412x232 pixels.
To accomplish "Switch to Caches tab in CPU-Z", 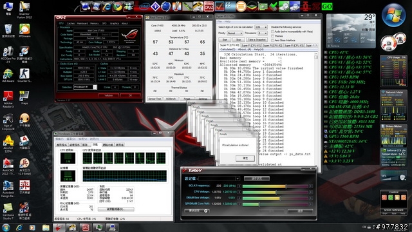I will 70,23.
